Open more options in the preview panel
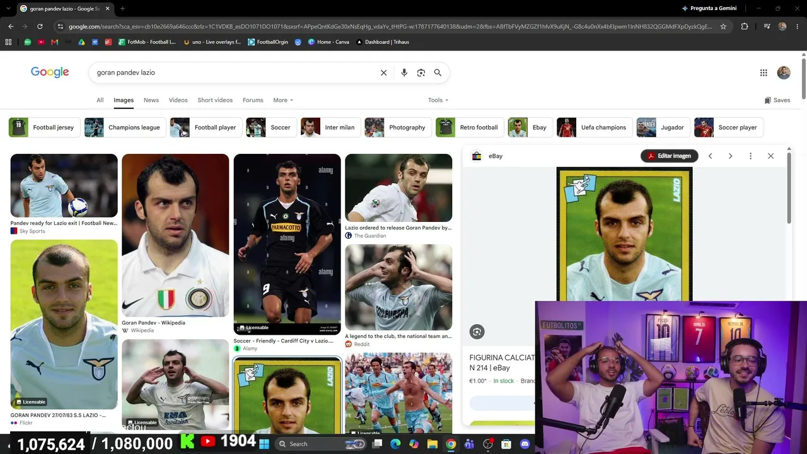This screenshot has width=807, height=454. [750, 156]
